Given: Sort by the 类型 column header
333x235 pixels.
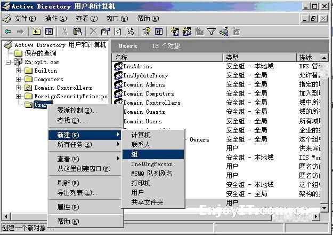Looking at the screenshot, I should coord(259,58).
